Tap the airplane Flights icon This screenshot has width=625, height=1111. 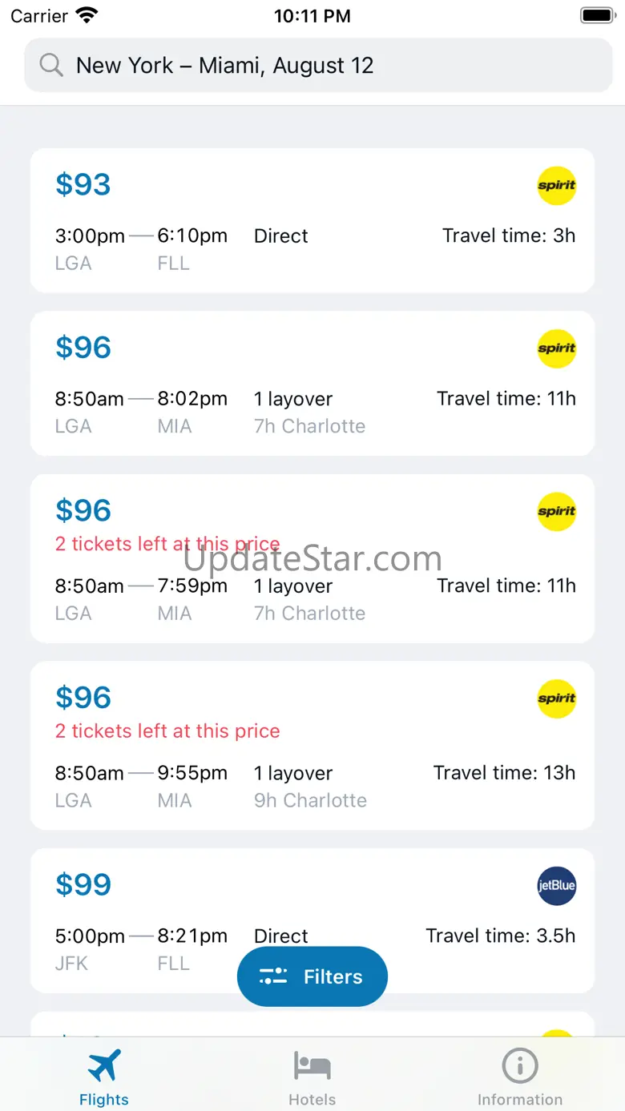coord(104,1066)
